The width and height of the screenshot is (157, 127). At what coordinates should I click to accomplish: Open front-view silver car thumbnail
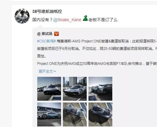49,89
